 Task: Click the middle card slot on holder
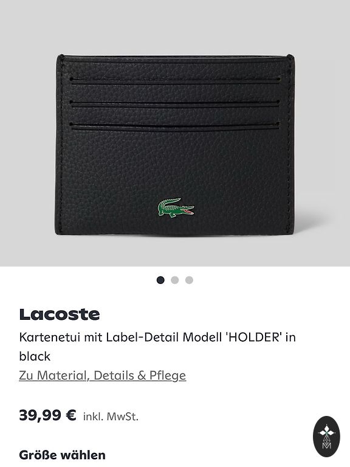[x=175, y=103]
